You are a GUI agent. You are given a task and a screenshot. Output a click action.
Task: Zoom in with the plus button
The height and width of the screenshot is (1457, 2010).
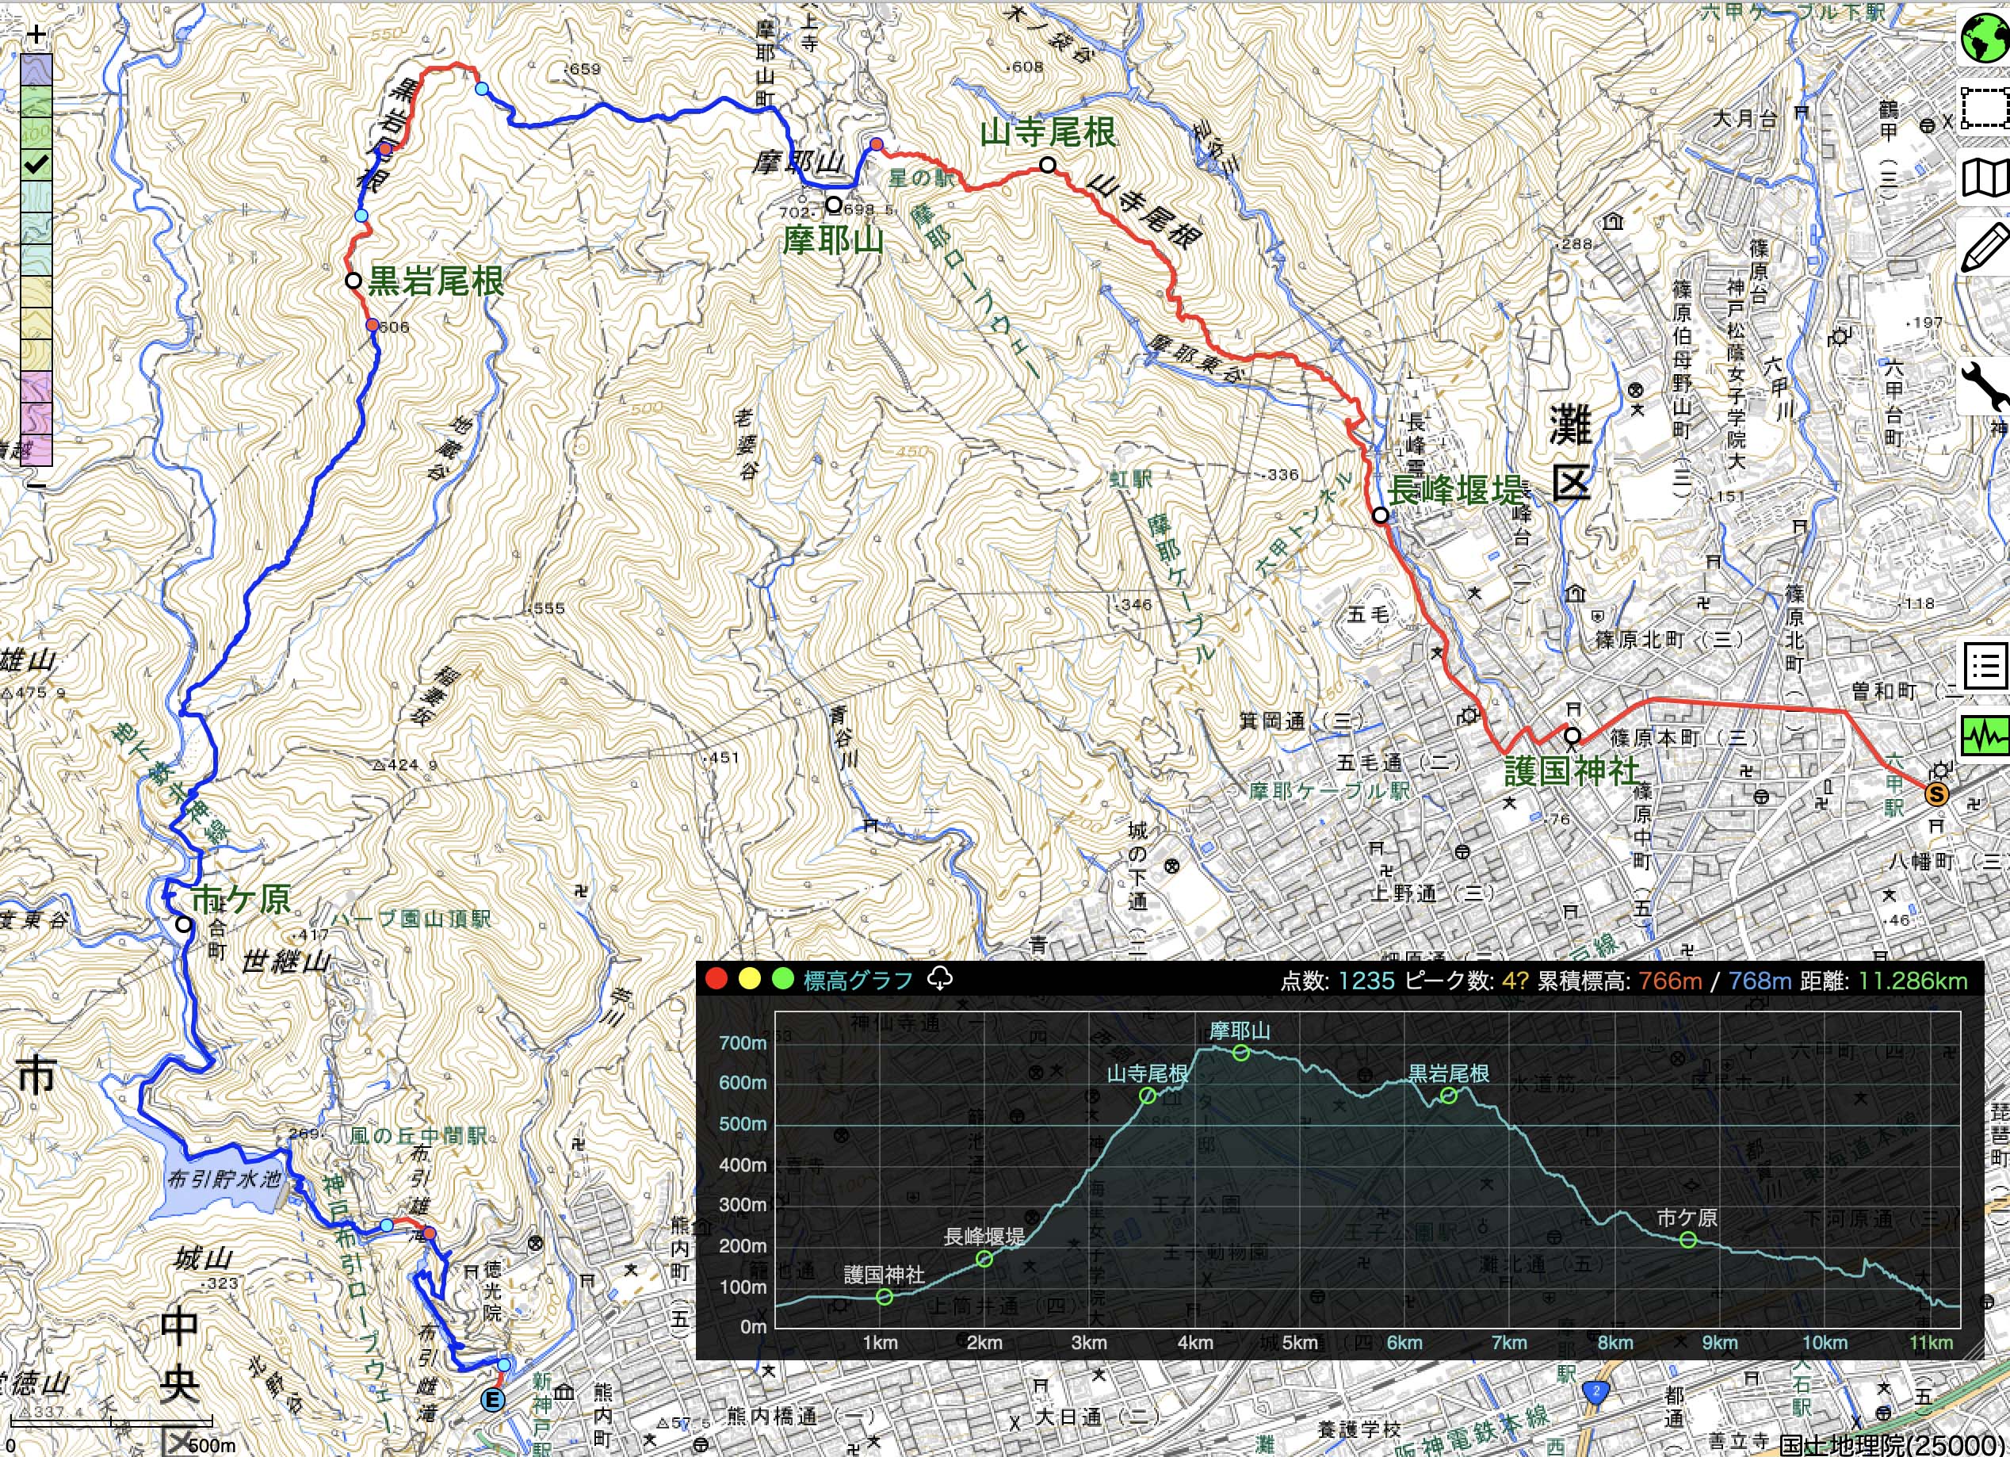click(36, 36)
